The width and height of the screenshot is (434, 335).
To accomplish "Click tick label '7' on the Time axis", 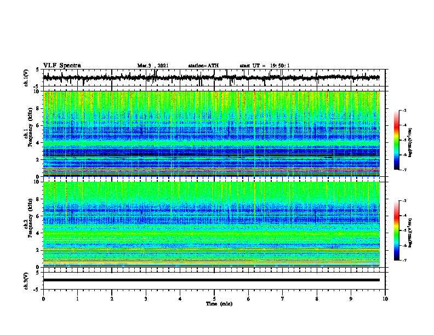I will [x=283, y=299].
